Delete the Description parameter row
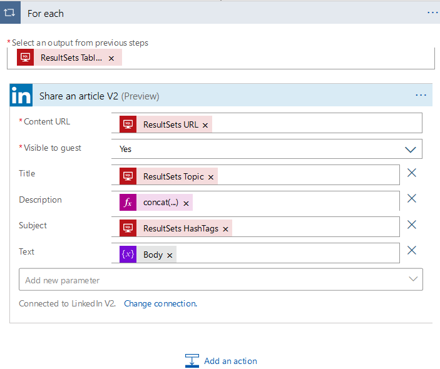This screenshot has height=369, width=440. click(412, 199)
